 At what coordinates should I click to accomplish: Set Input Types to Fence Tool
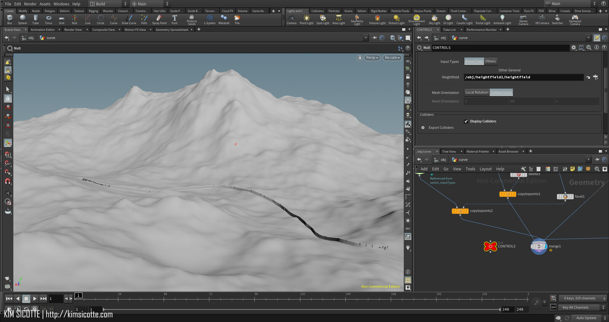[474, 61]
